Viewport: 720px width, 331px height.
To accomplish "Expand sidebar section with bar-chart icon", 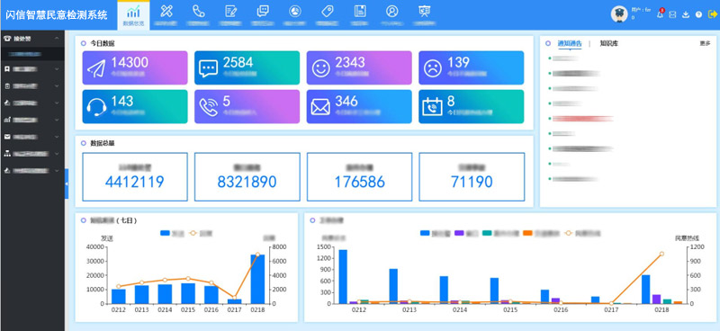I will [32, 120].
